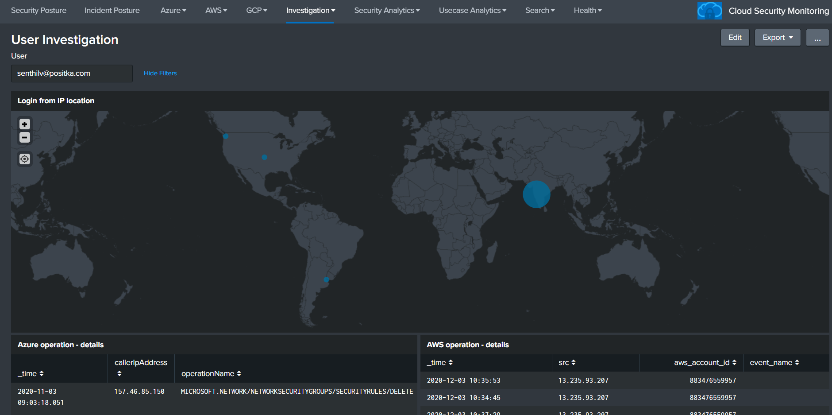This screenshot has height=415, width=832.
Task: Click the Cloud Security Monitoring logo
Action: click(709, 11)
